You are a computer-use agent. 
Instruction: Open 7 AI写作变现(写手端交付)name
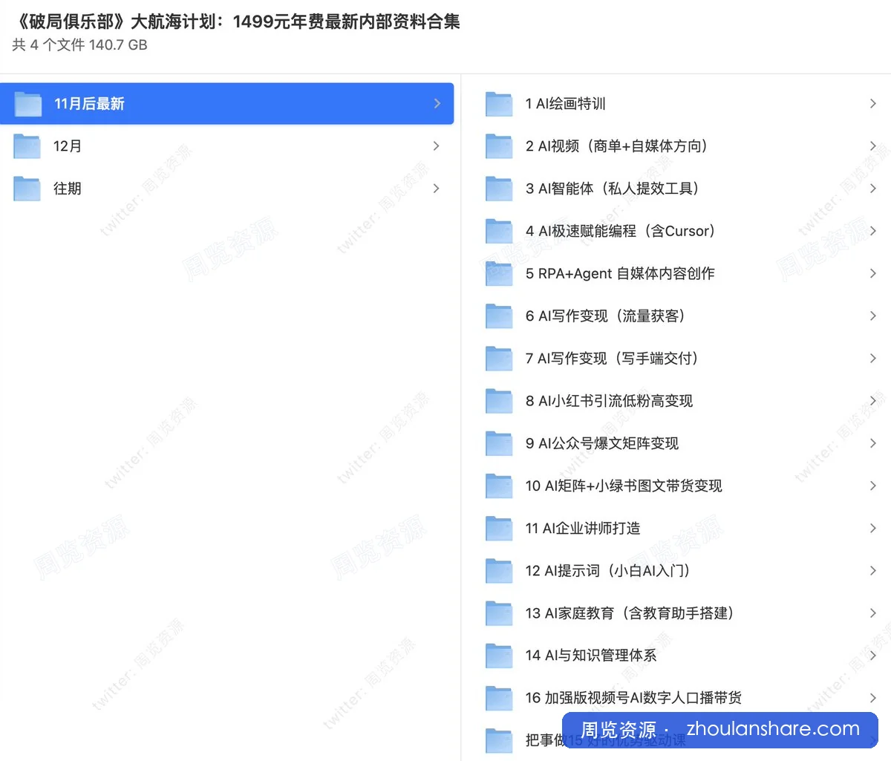pos(613,359)
